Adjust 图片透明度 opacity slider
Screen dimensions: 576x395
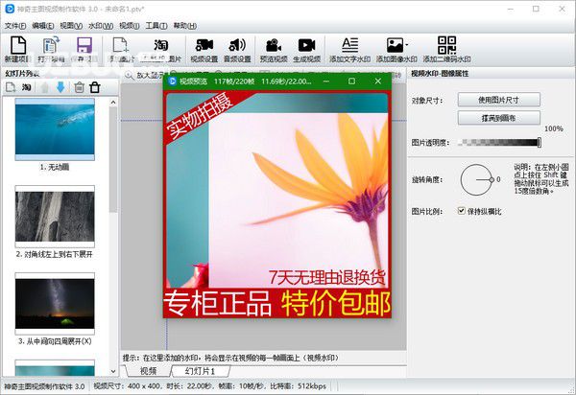point(499,142)
